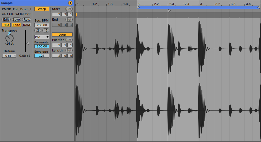Open the Pro warp mode dropdown
This screenshot has height=142, width=261.
click(x=41, y=37)
